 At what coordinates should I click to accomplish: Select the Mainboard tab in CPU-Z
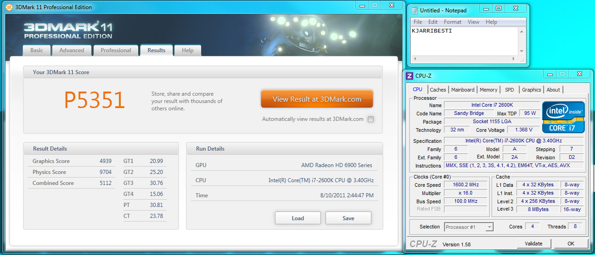[463, 90]
